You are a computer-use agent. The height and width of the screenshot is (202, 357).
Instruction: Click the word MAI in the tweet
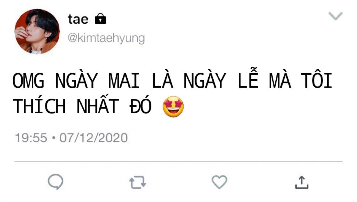(124, 81)
